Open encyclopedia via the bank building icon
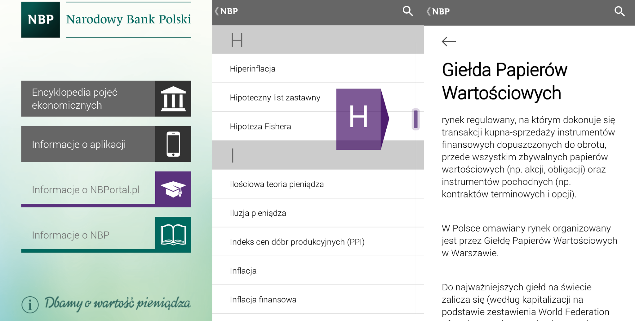Screen dimensions: 635x321 tap(173, 98)
